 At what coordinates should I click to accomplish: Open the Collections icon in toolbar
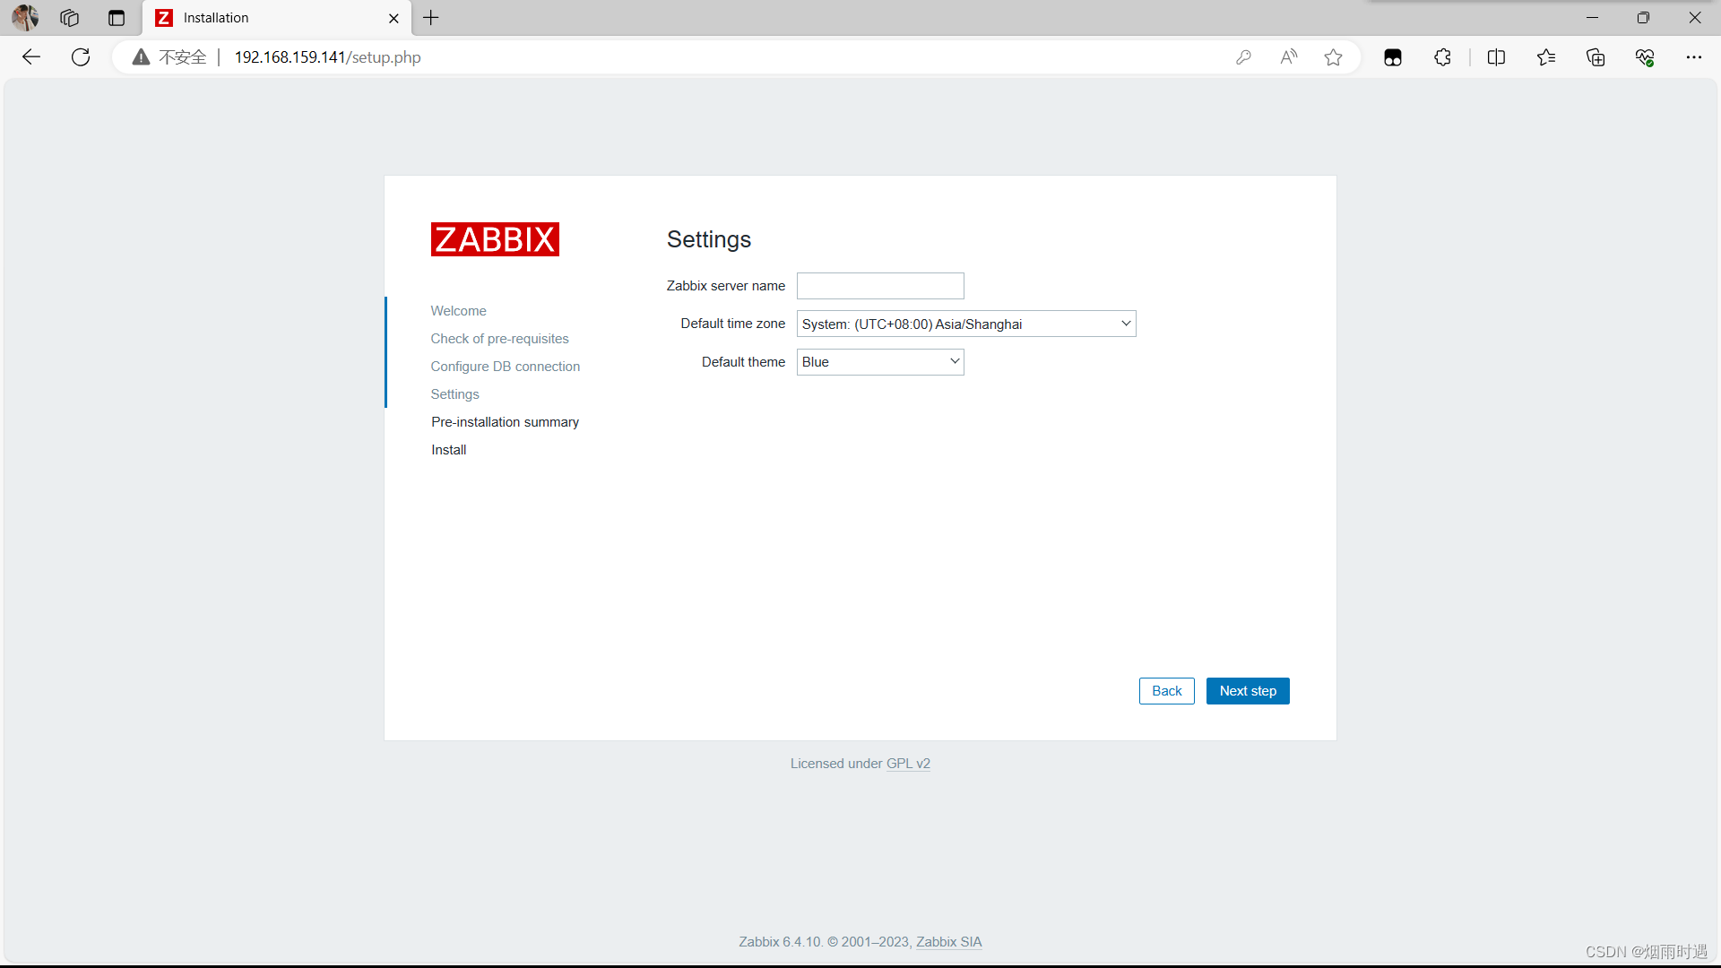tap(1596, 57)
